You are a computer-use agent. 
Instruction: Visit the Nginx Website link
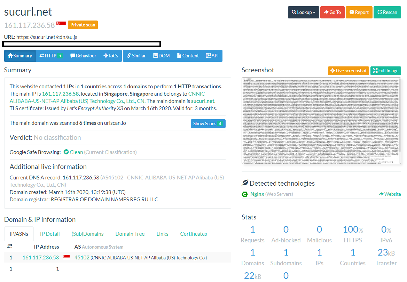click(x=390, y=194)
